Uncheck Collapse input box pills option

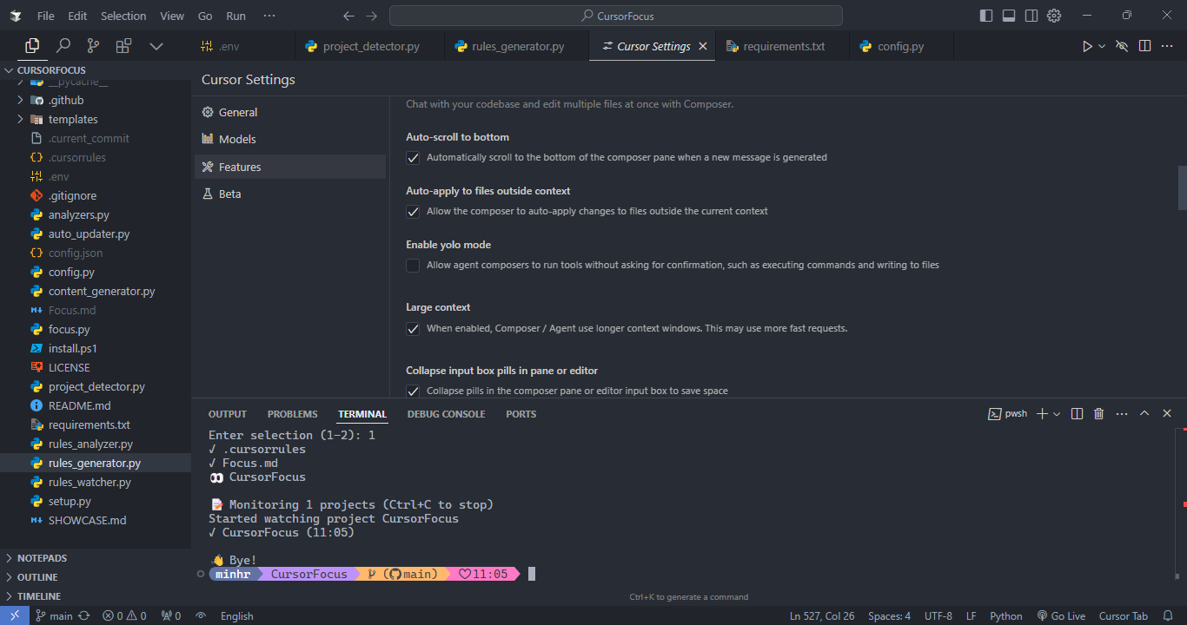[413, 391]
